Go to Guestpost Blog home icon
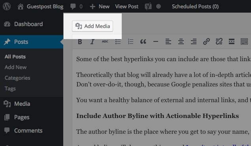 21,7
